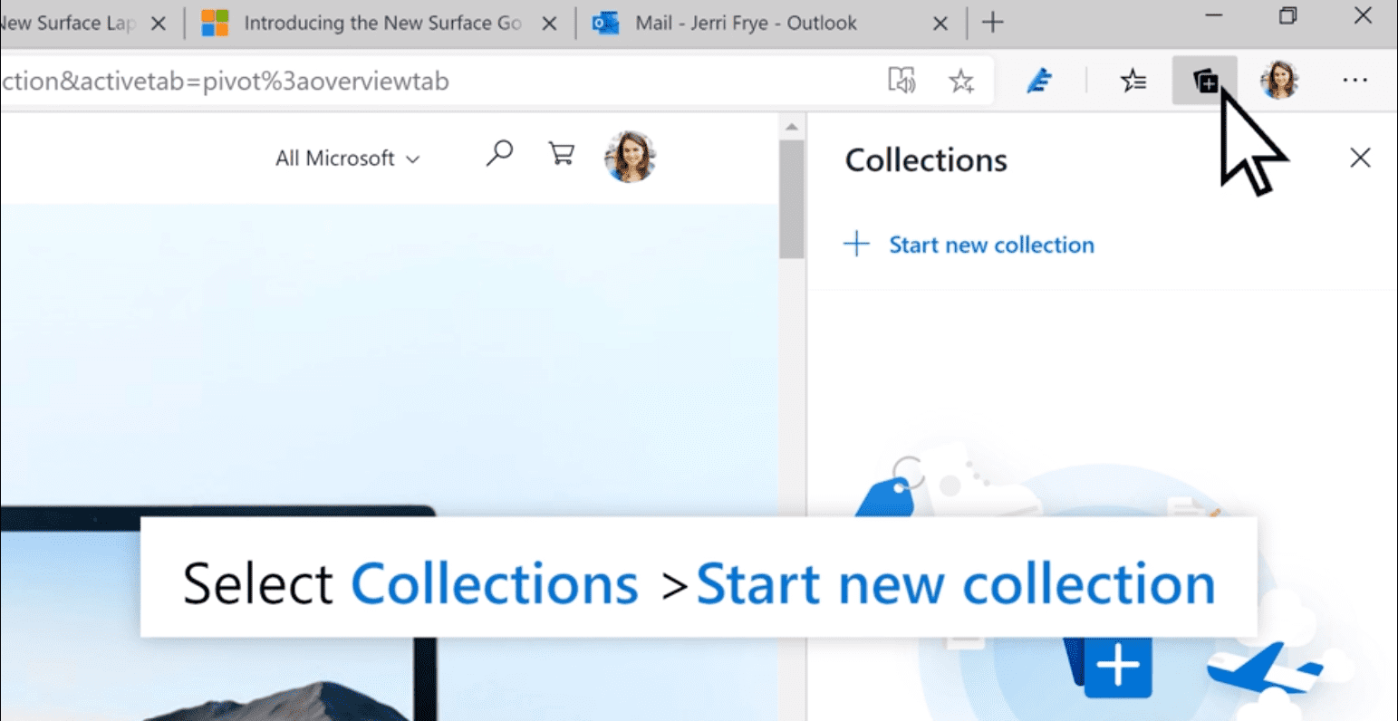Close the New Surface Lap tab
Image resolution: width=1398 pixels, height=721 pixels.
pyautogui.click(x=159, y=24)
